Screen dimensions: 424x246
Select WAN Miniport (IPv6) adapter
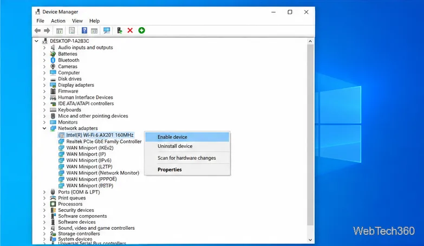[89, 160]
